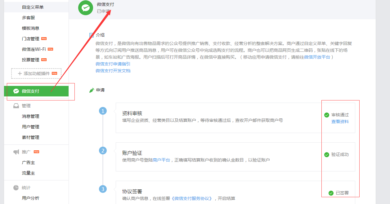Select 微信支付 in the left sidebar
This screenshot has width=390, height=204.
(30, 91)
